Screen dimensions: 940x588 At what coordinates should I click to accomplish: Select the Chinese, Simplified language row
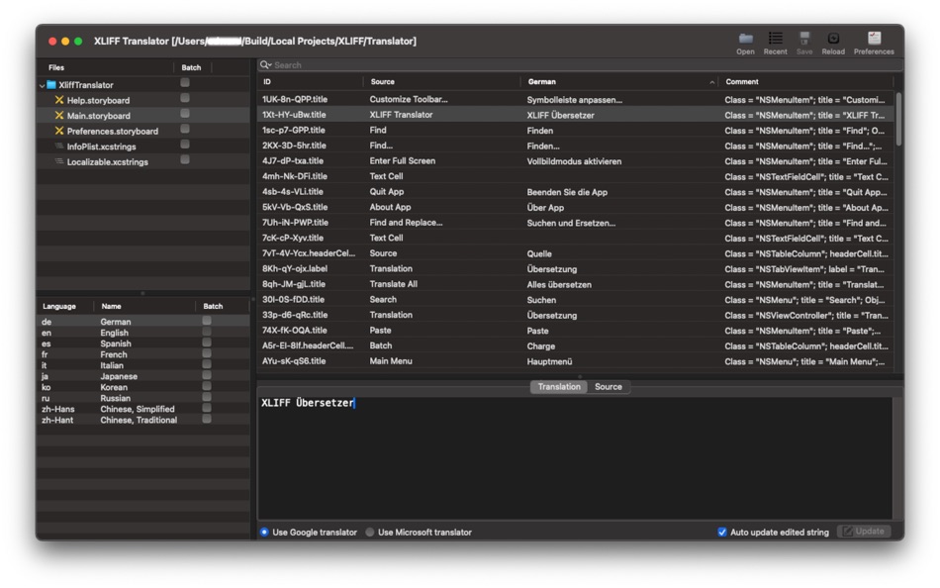(x=142, y=409)
